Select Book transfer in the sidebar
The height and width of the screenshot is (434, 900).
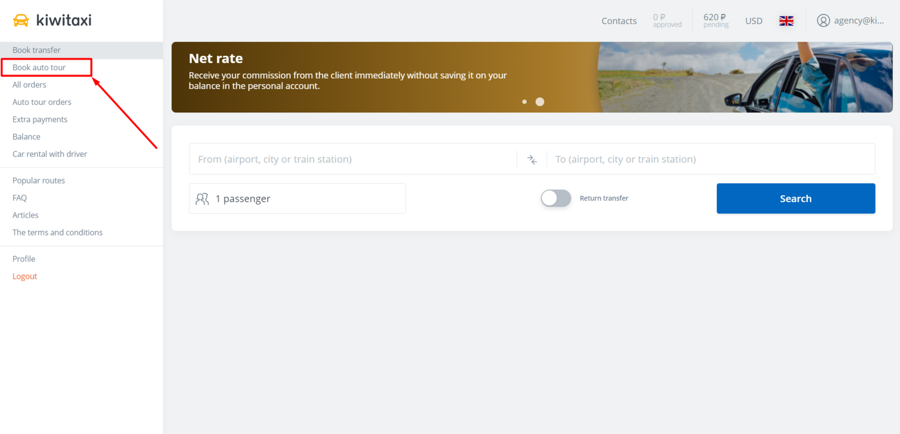click(36, 50)
